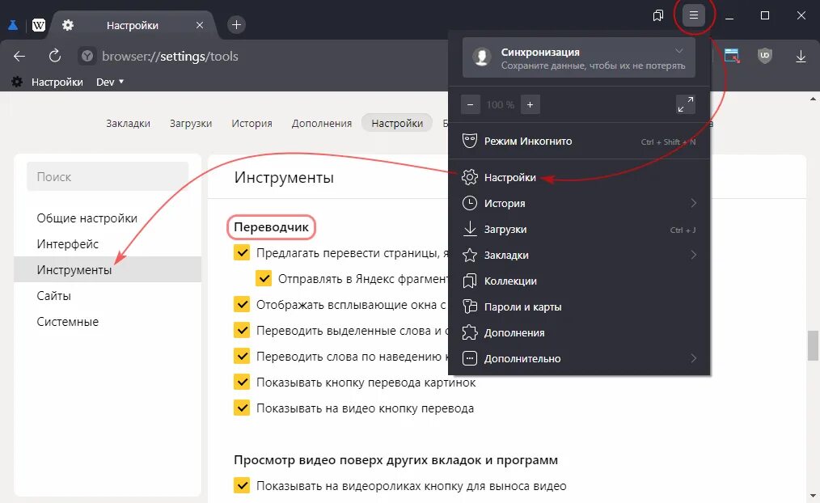This screenshot has height=503, width=820.
Task: Toggle 'Предлагать перевести страницы' checkbox
Action: tap(242, 252)
